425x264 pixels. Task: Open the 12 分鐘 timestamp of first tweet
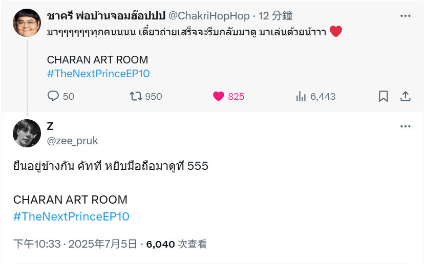(275, 16)
